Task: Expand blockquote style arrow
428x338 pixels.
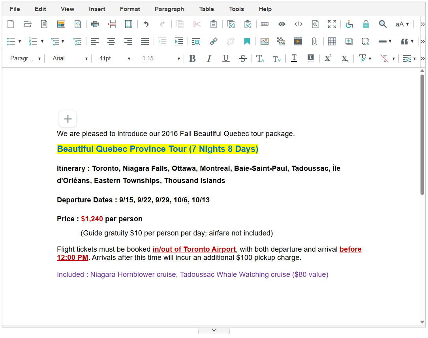Action: [412, 41]
